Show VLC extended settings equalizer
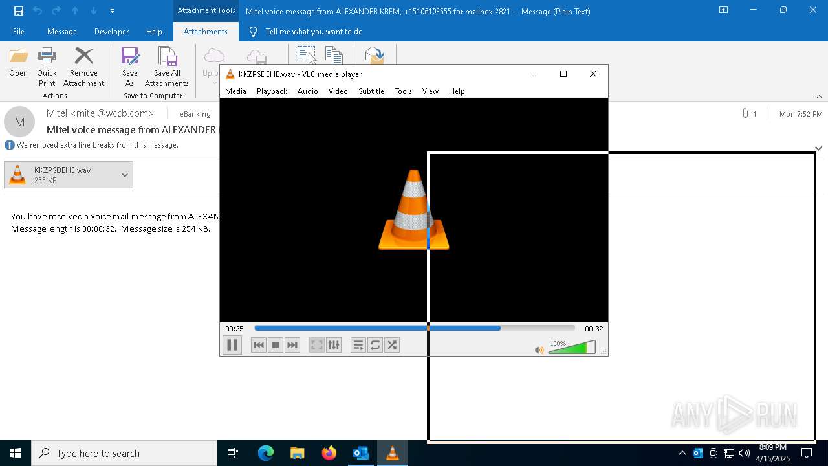828x466 pixels. click(333, 345)
